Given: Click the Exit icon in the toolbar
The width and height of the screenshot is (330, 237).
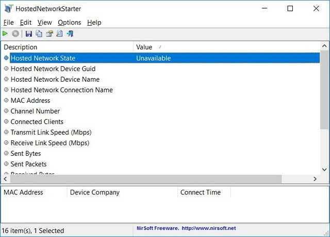Looking at the screenshot, I should [70, 33].
